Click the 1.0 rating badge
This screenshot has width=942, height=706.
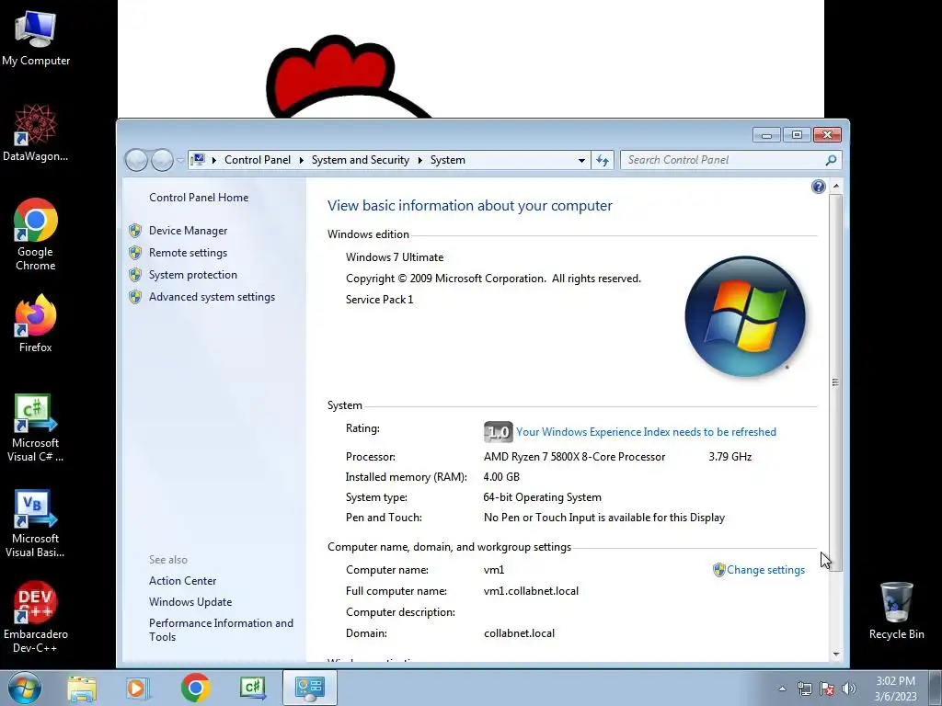(x=498, y=432)
